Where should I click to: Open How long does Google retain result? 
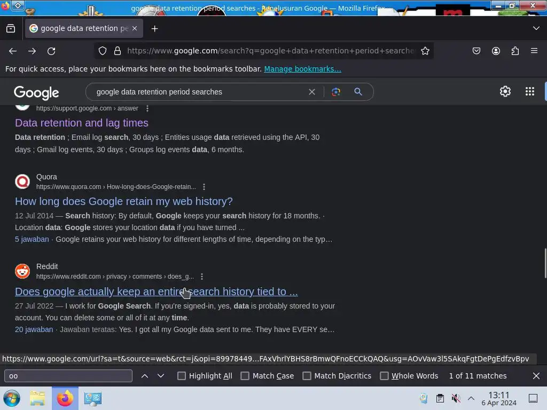[124, 201]
